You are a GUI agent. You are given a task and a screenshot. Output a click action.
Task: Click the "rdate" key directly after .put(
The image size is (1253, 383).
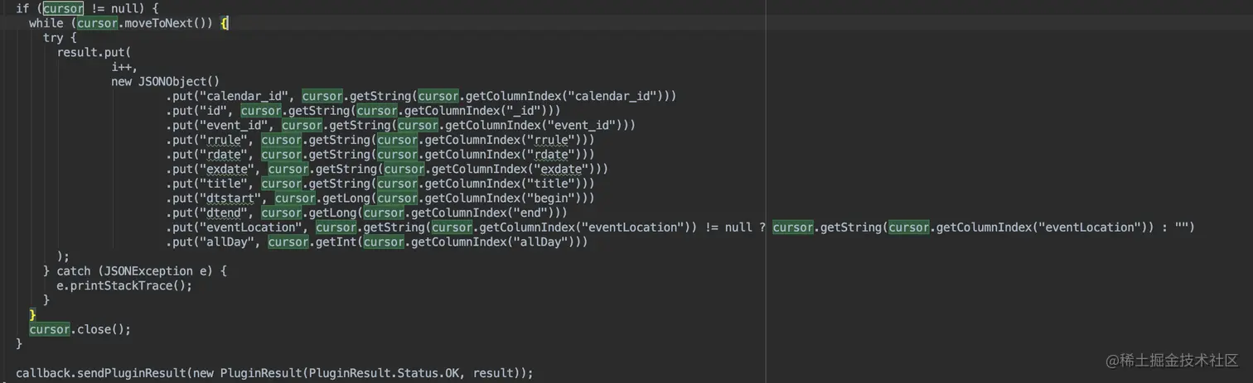225,154
